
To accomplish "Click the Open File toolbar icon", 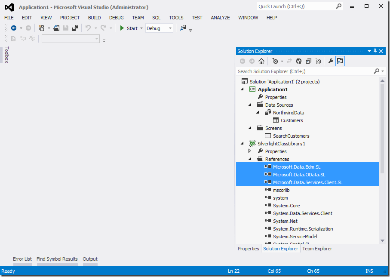I will [56, 28].
